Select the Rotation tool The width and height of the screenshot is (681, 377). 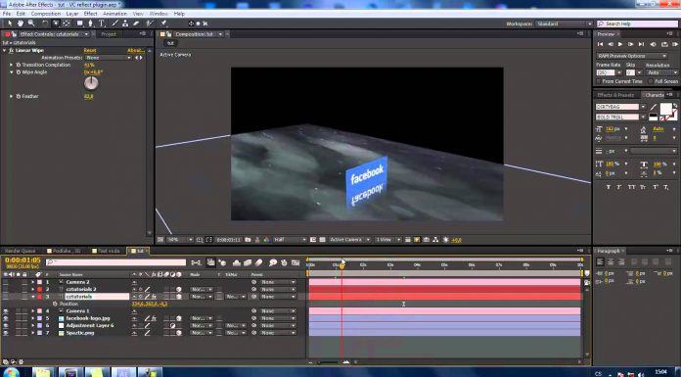point(45,24)
